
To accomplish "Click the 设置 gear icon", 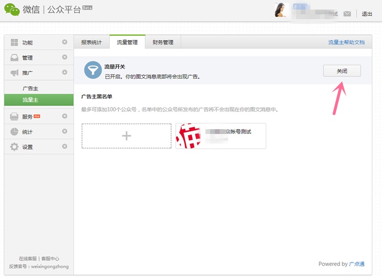I will click(14, 147).
